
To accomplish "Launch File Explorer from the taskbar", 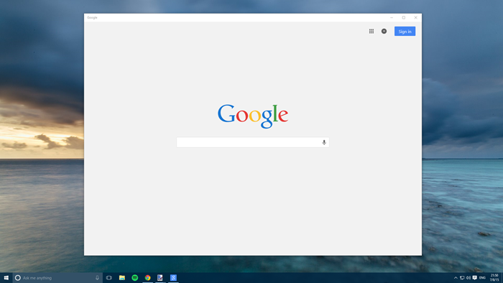I will [122, 278].
